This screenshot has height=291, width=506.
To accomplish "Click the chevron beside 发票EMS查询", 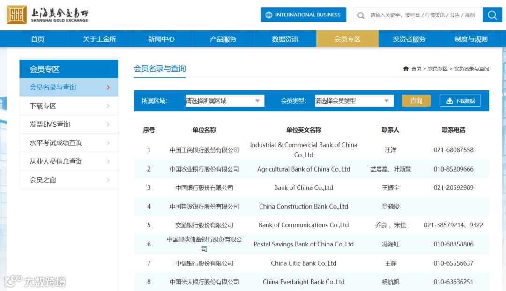I will click(108, 124).
